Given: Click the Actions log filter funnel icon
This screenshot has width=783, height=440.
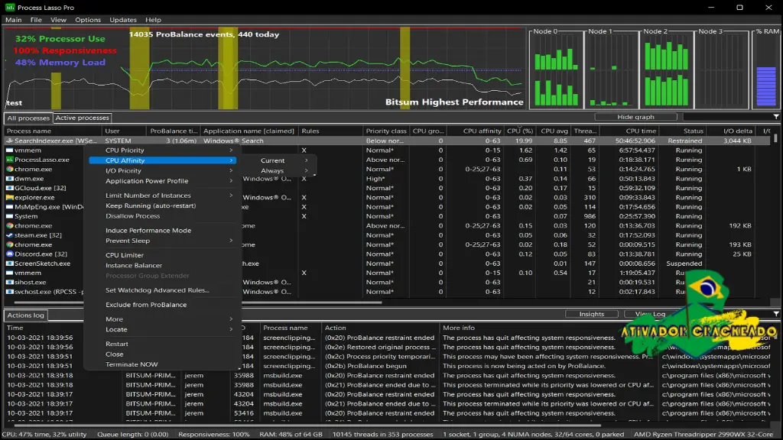Looking at the screenshot, I should [x=776, y=314].
